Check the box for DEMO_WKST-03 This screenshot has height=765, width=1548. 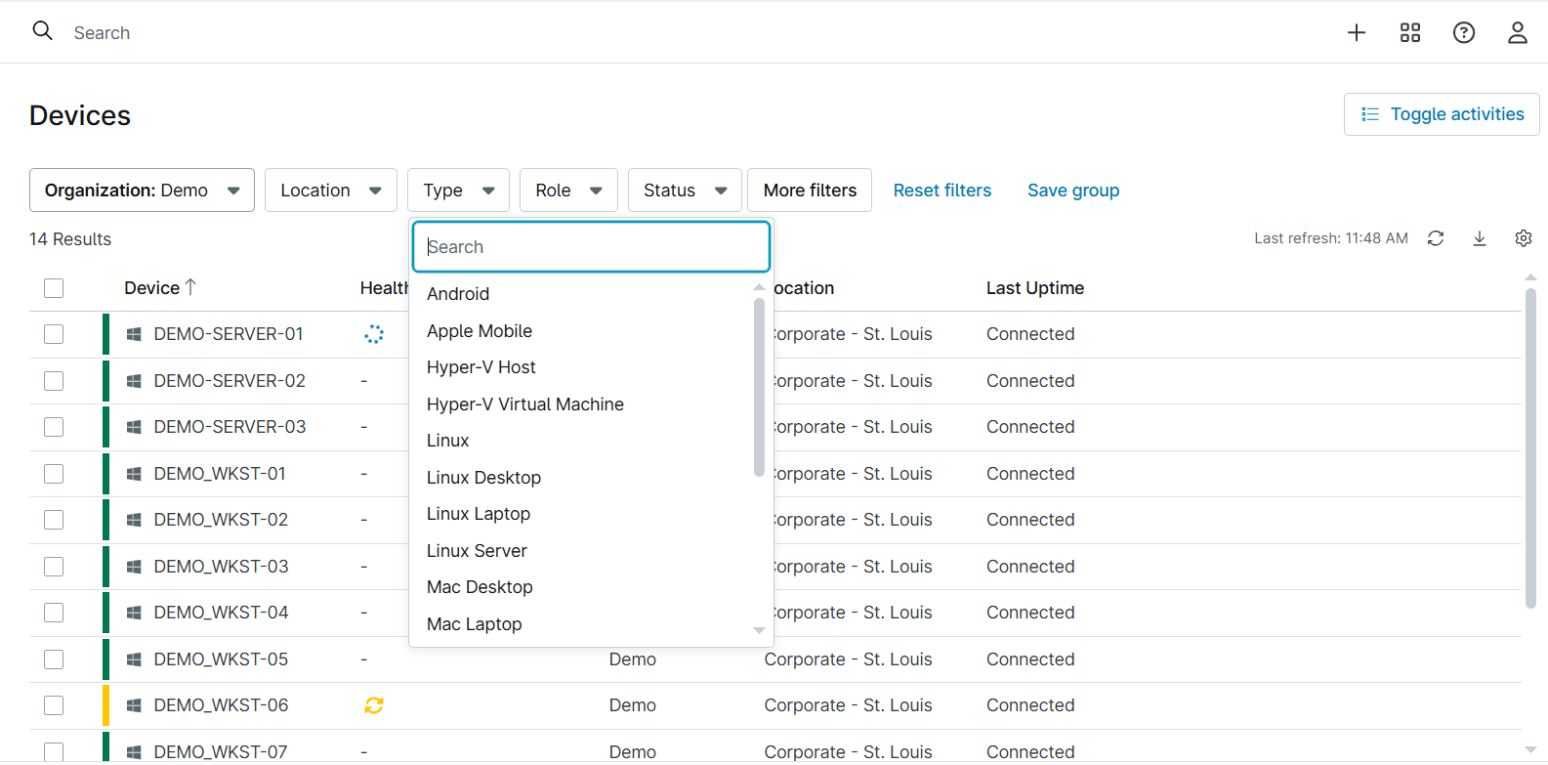54,567
